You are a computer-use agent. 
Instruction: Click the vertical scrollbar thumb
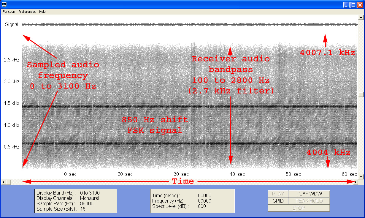pos(361,95)
